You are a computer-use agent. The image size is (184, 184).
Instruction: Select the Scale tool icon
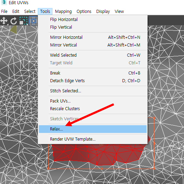(23, 21)
